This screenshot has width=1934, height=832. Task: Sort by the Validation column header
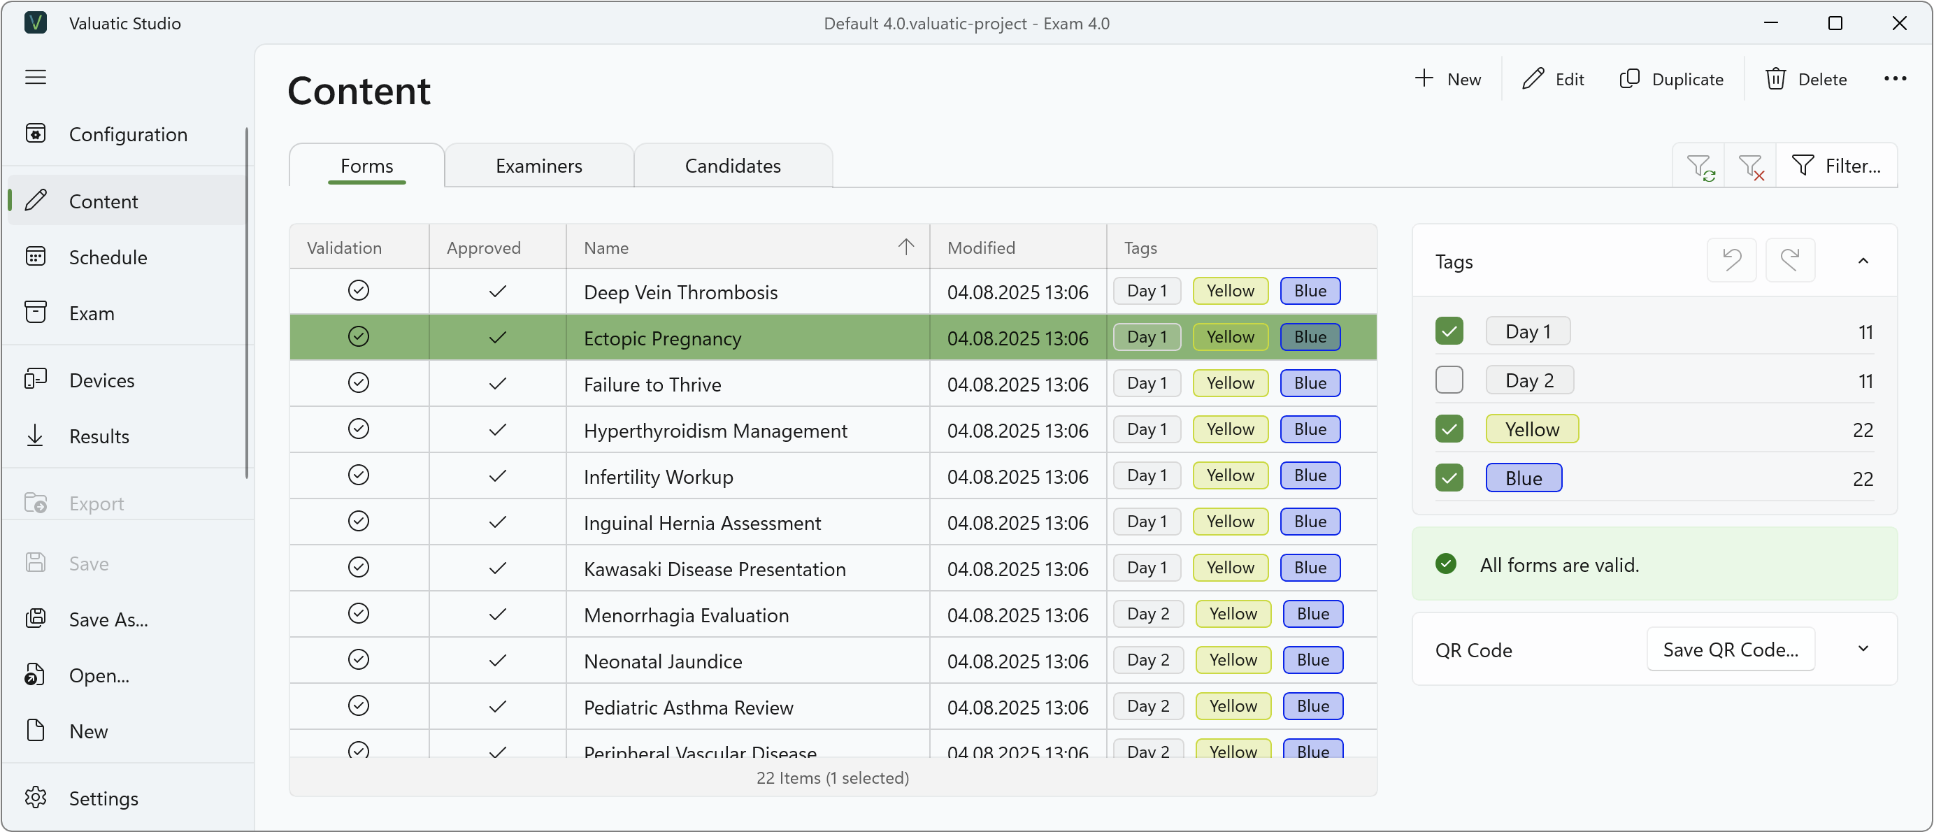(359, 247)
